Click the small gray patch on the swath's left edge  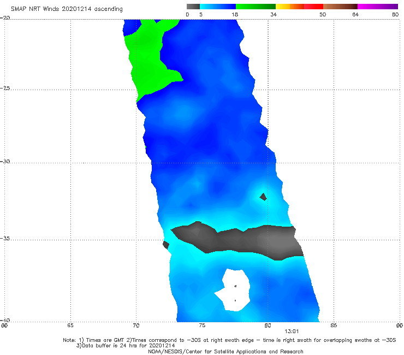166,245
